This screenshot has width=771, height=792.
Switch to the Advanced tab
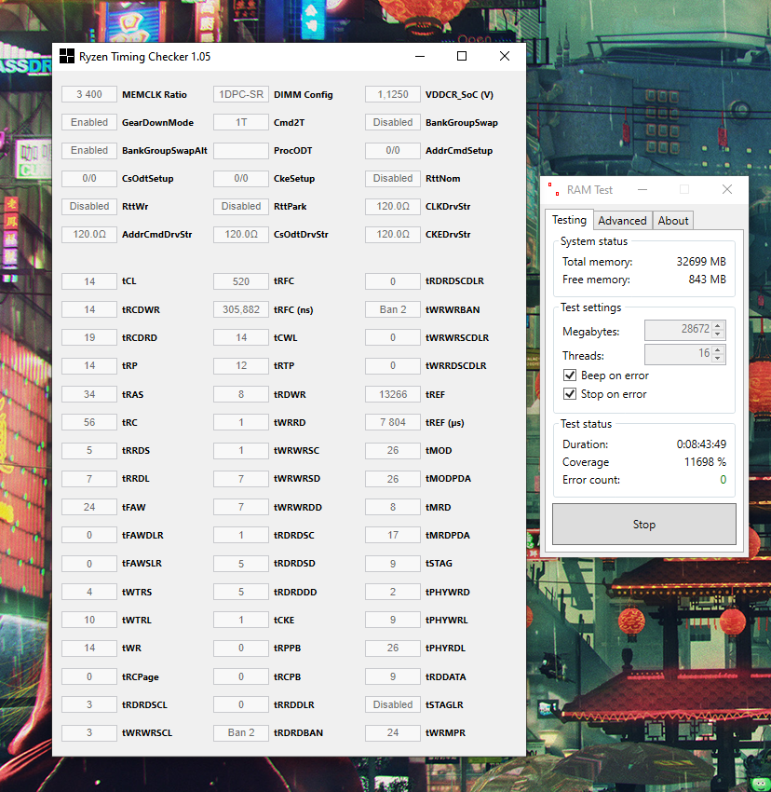coord(623,221)
